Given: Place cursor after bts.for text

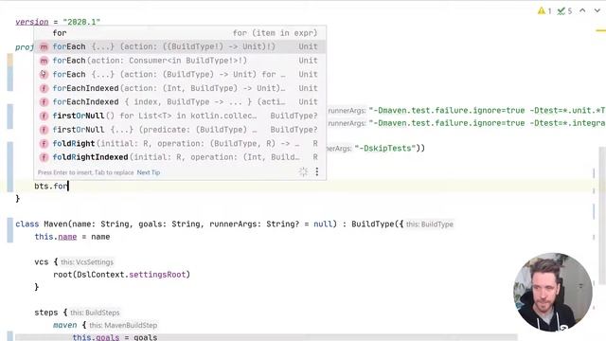Looking at the screenshot, I should [x=68, y=186].
